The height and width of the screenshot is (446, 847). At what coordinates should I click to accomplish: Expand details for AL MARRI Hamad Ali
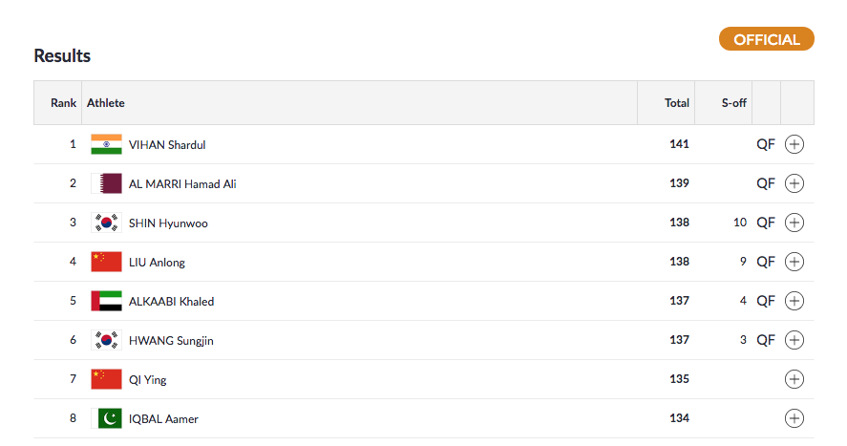[794, 183]
